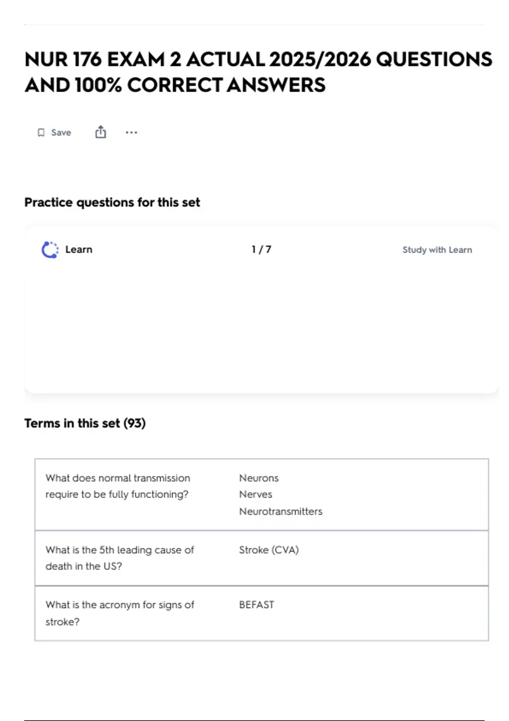The width and height of the screenshot is (509, 721).
Task: Open the Study with Learn link
Action: pos(437,250)
